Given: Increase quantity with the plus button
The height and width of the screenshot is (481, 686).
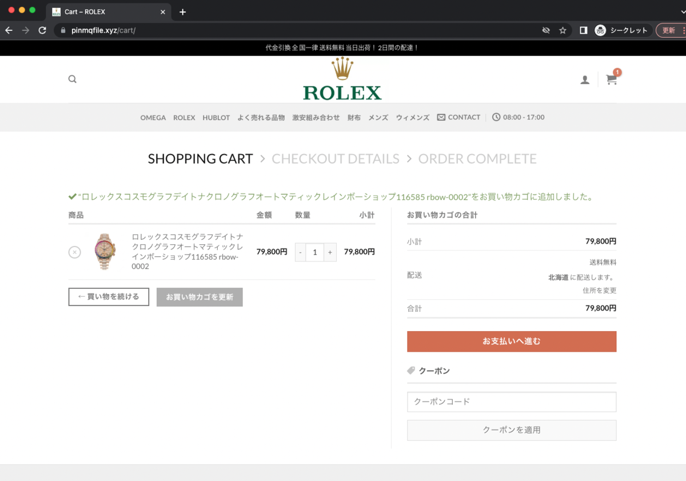Looking at the screenshot, I should coord(330,252).
